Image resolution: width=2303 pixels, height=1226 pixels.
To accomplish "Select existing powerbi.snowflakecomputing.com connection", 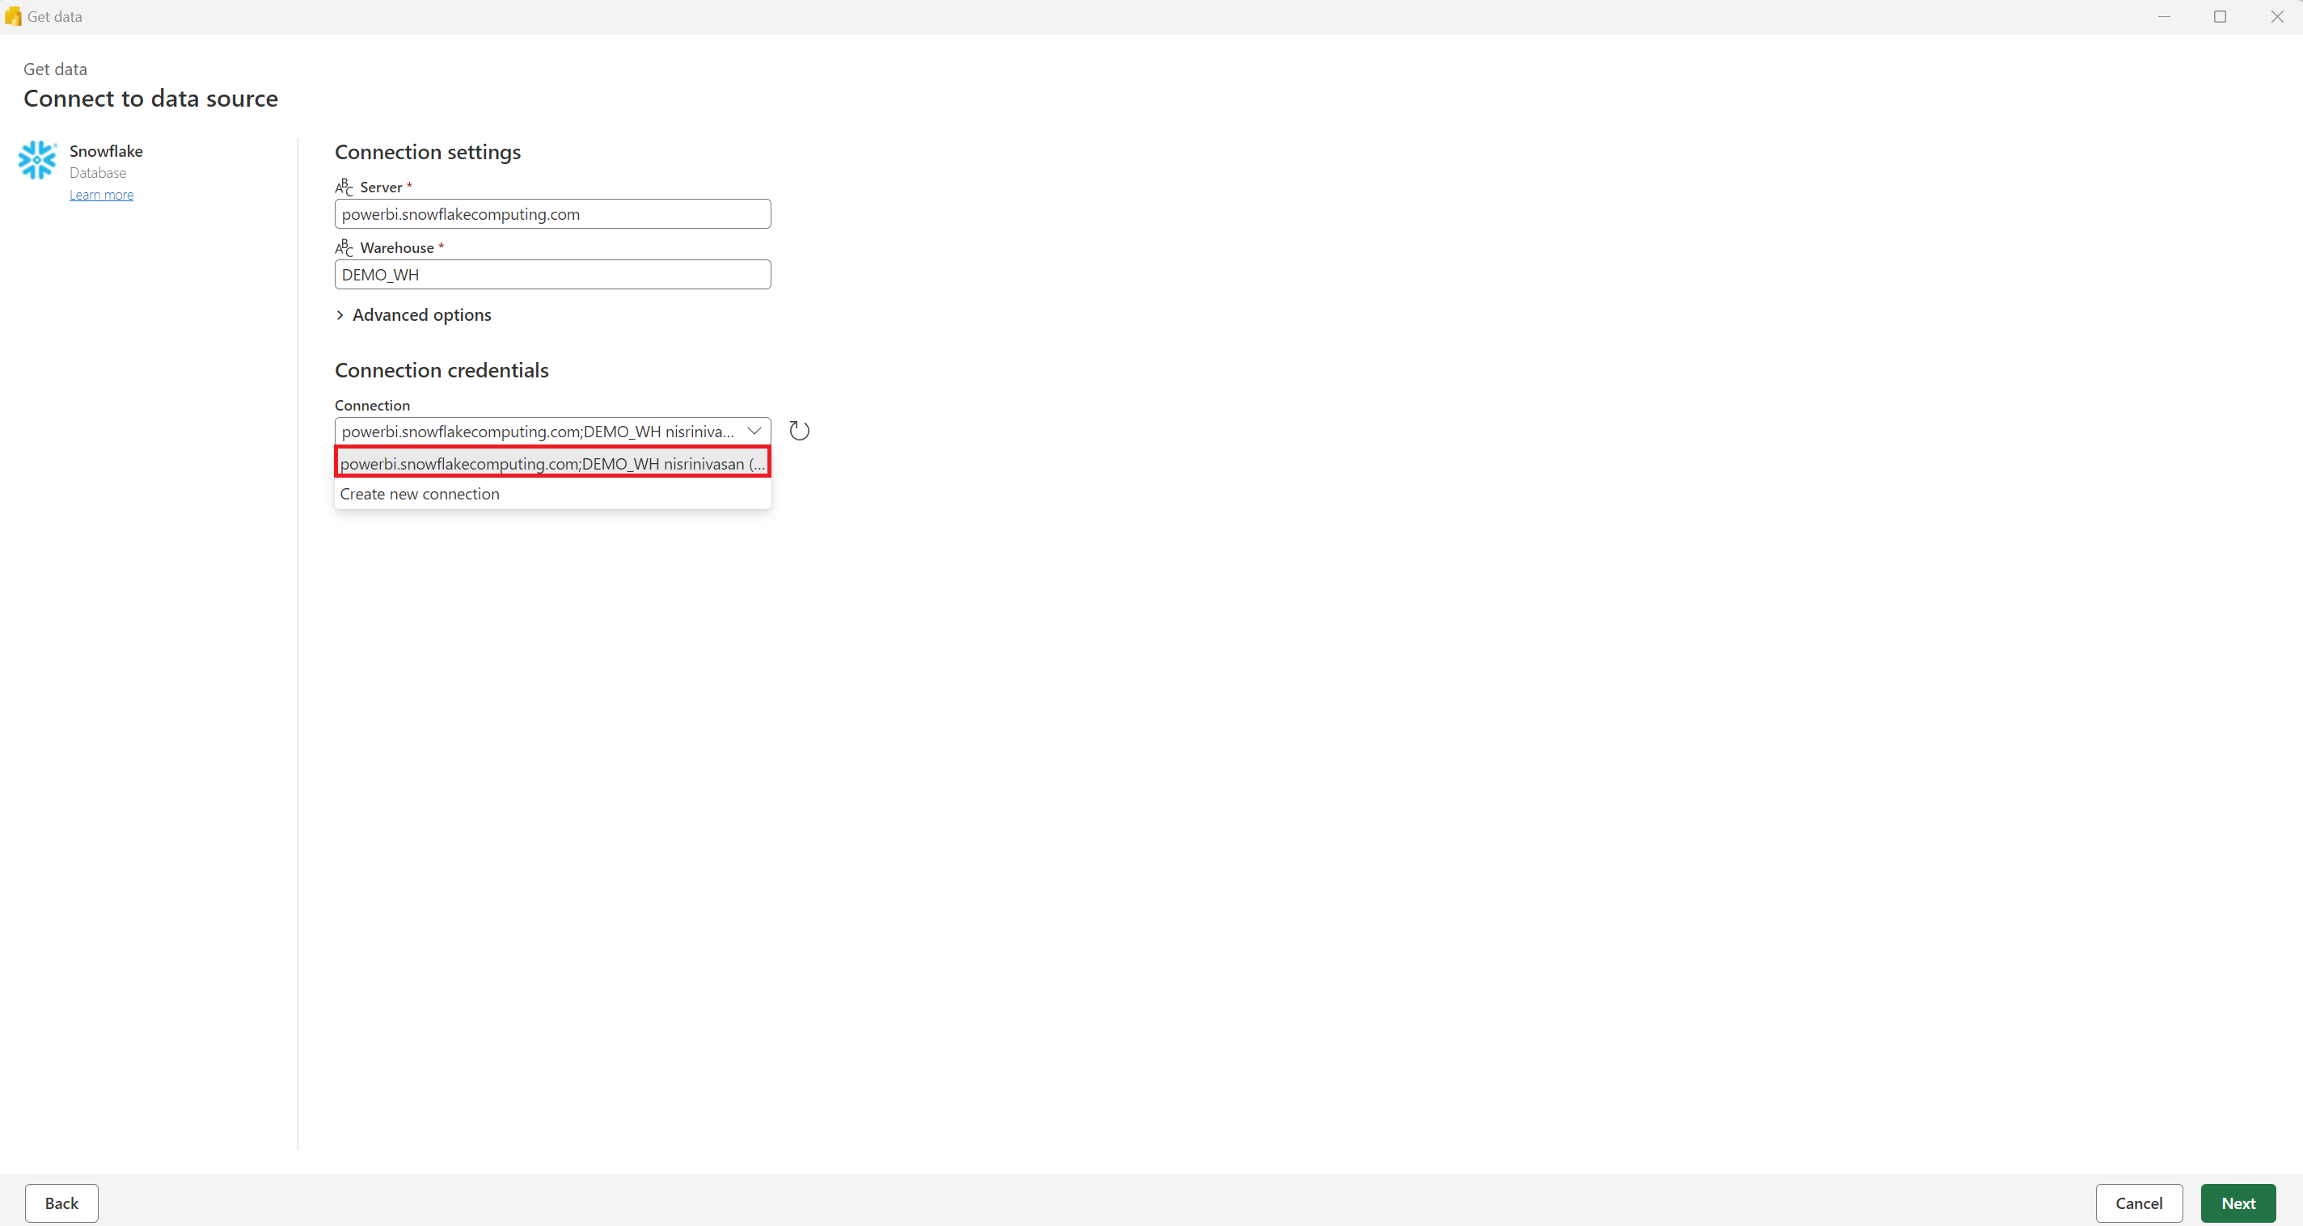I will 551,461.
